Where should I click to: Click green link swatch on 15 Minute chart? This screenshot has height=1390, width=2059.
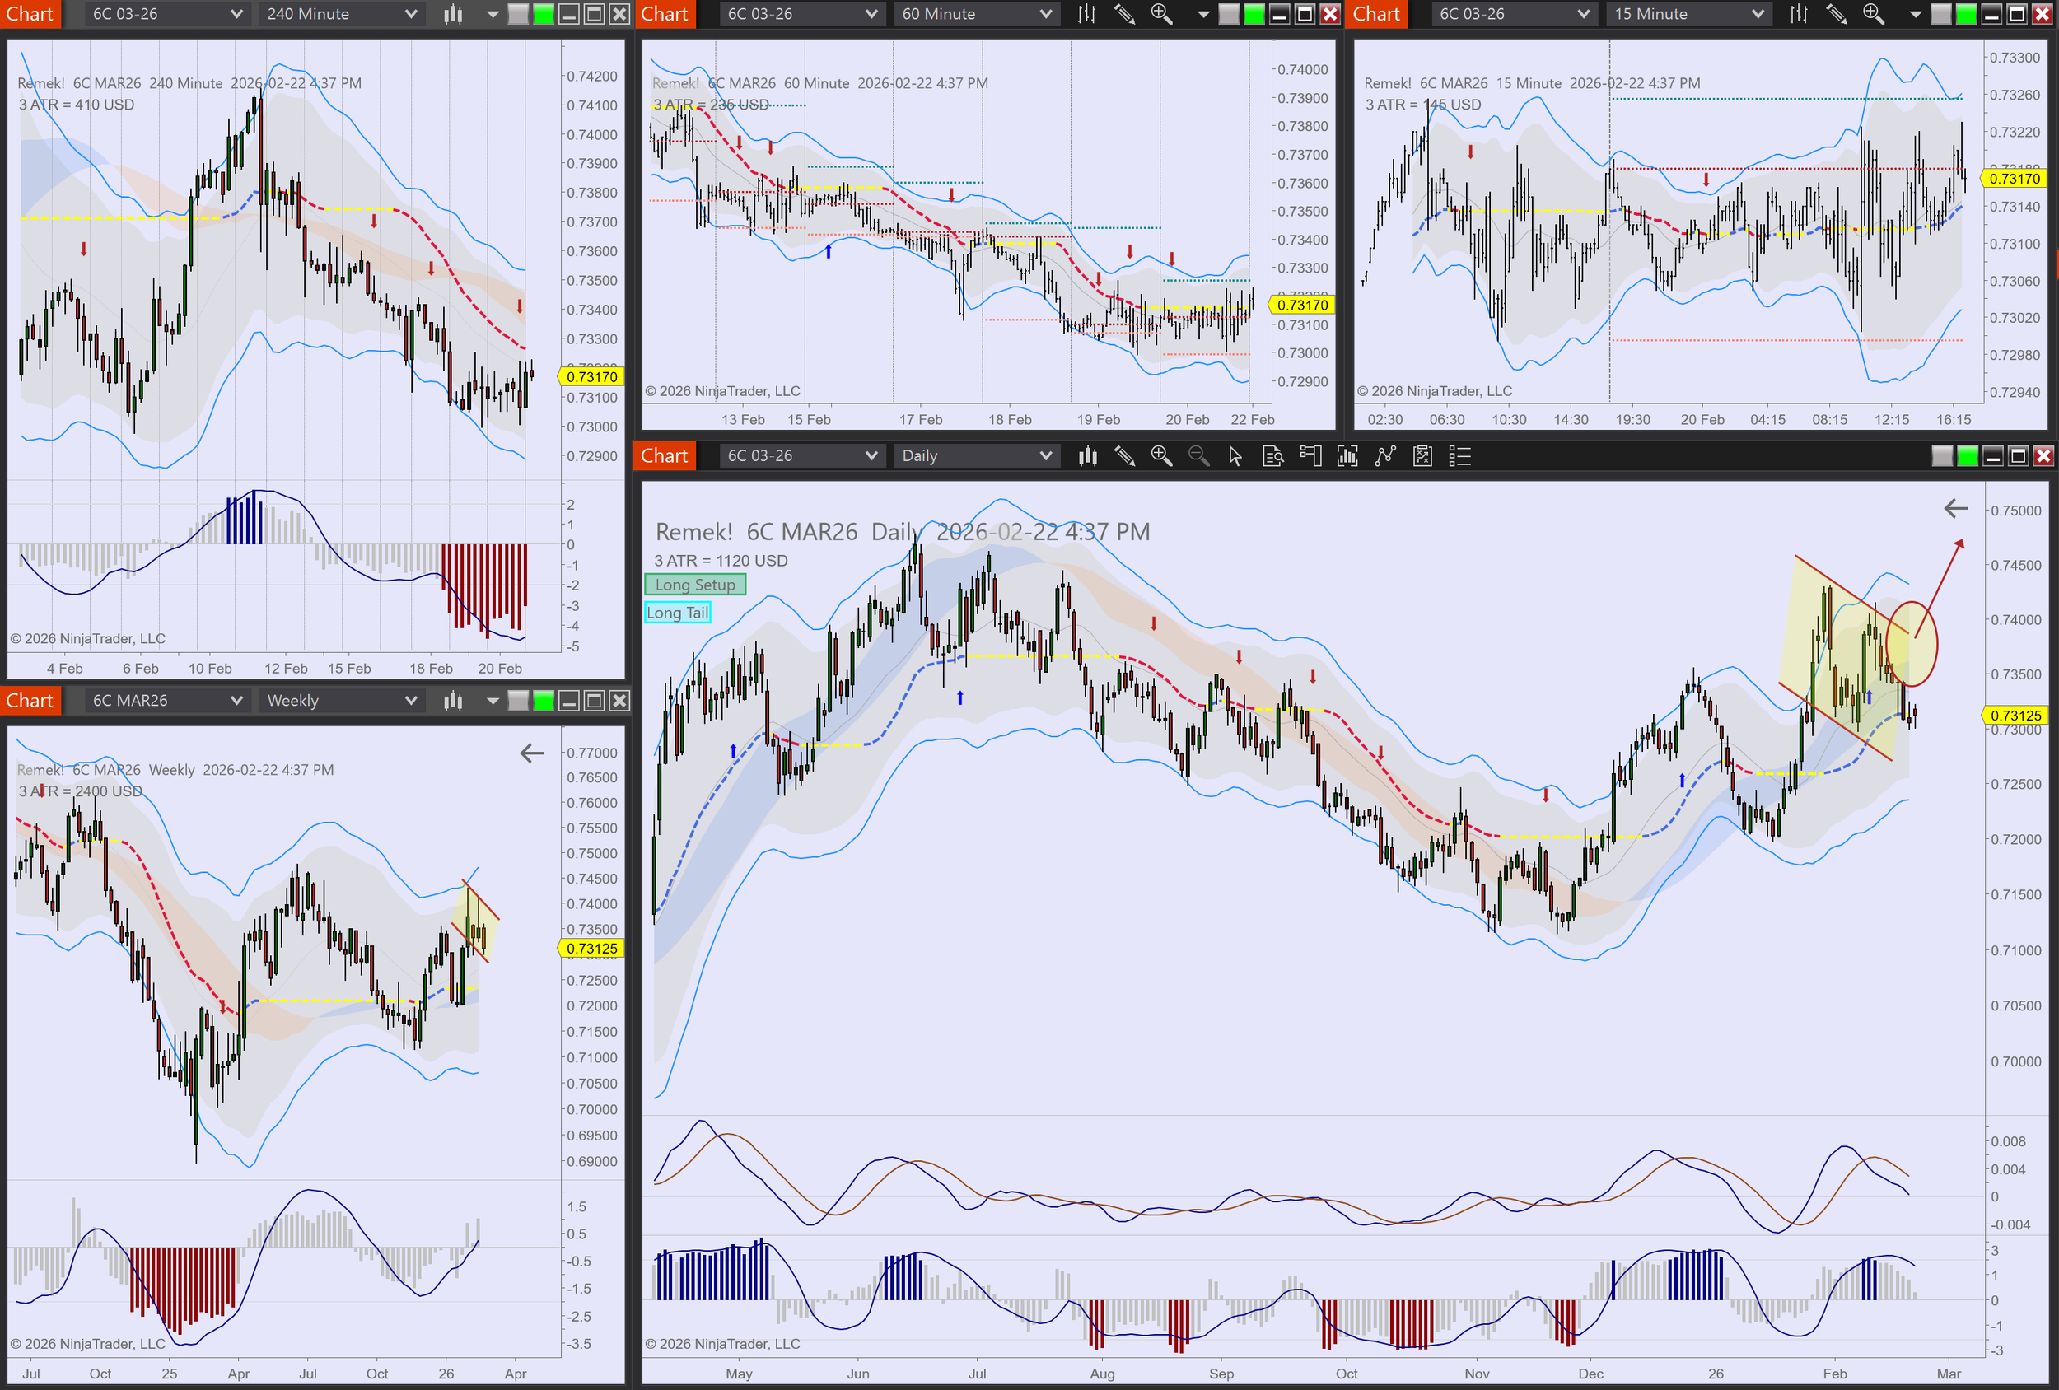pyautogui.click(x=1965, y=14)
